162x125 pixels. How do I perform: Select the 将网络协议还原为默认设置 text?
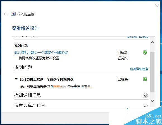pyautogui.click(x=39, y=58)
